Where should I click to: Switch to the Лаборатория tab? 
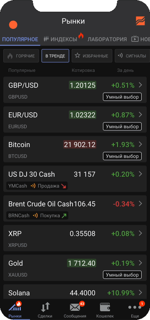point(107,39)
